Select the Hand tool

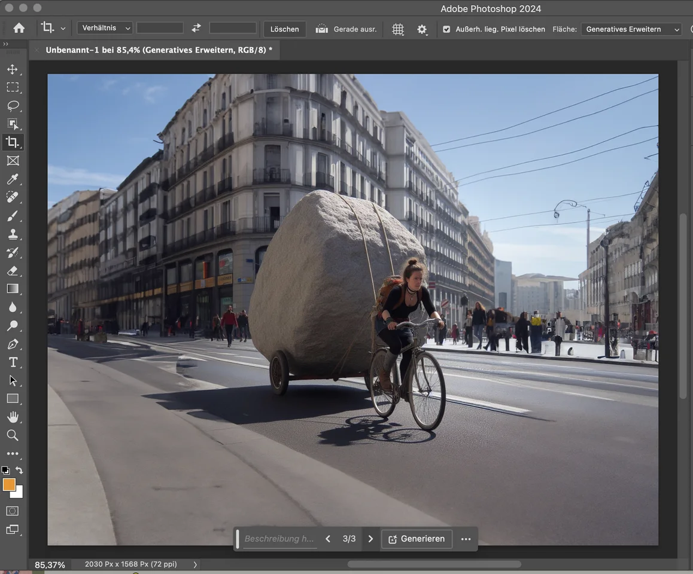pyautogui.click(x=13, y=417)
